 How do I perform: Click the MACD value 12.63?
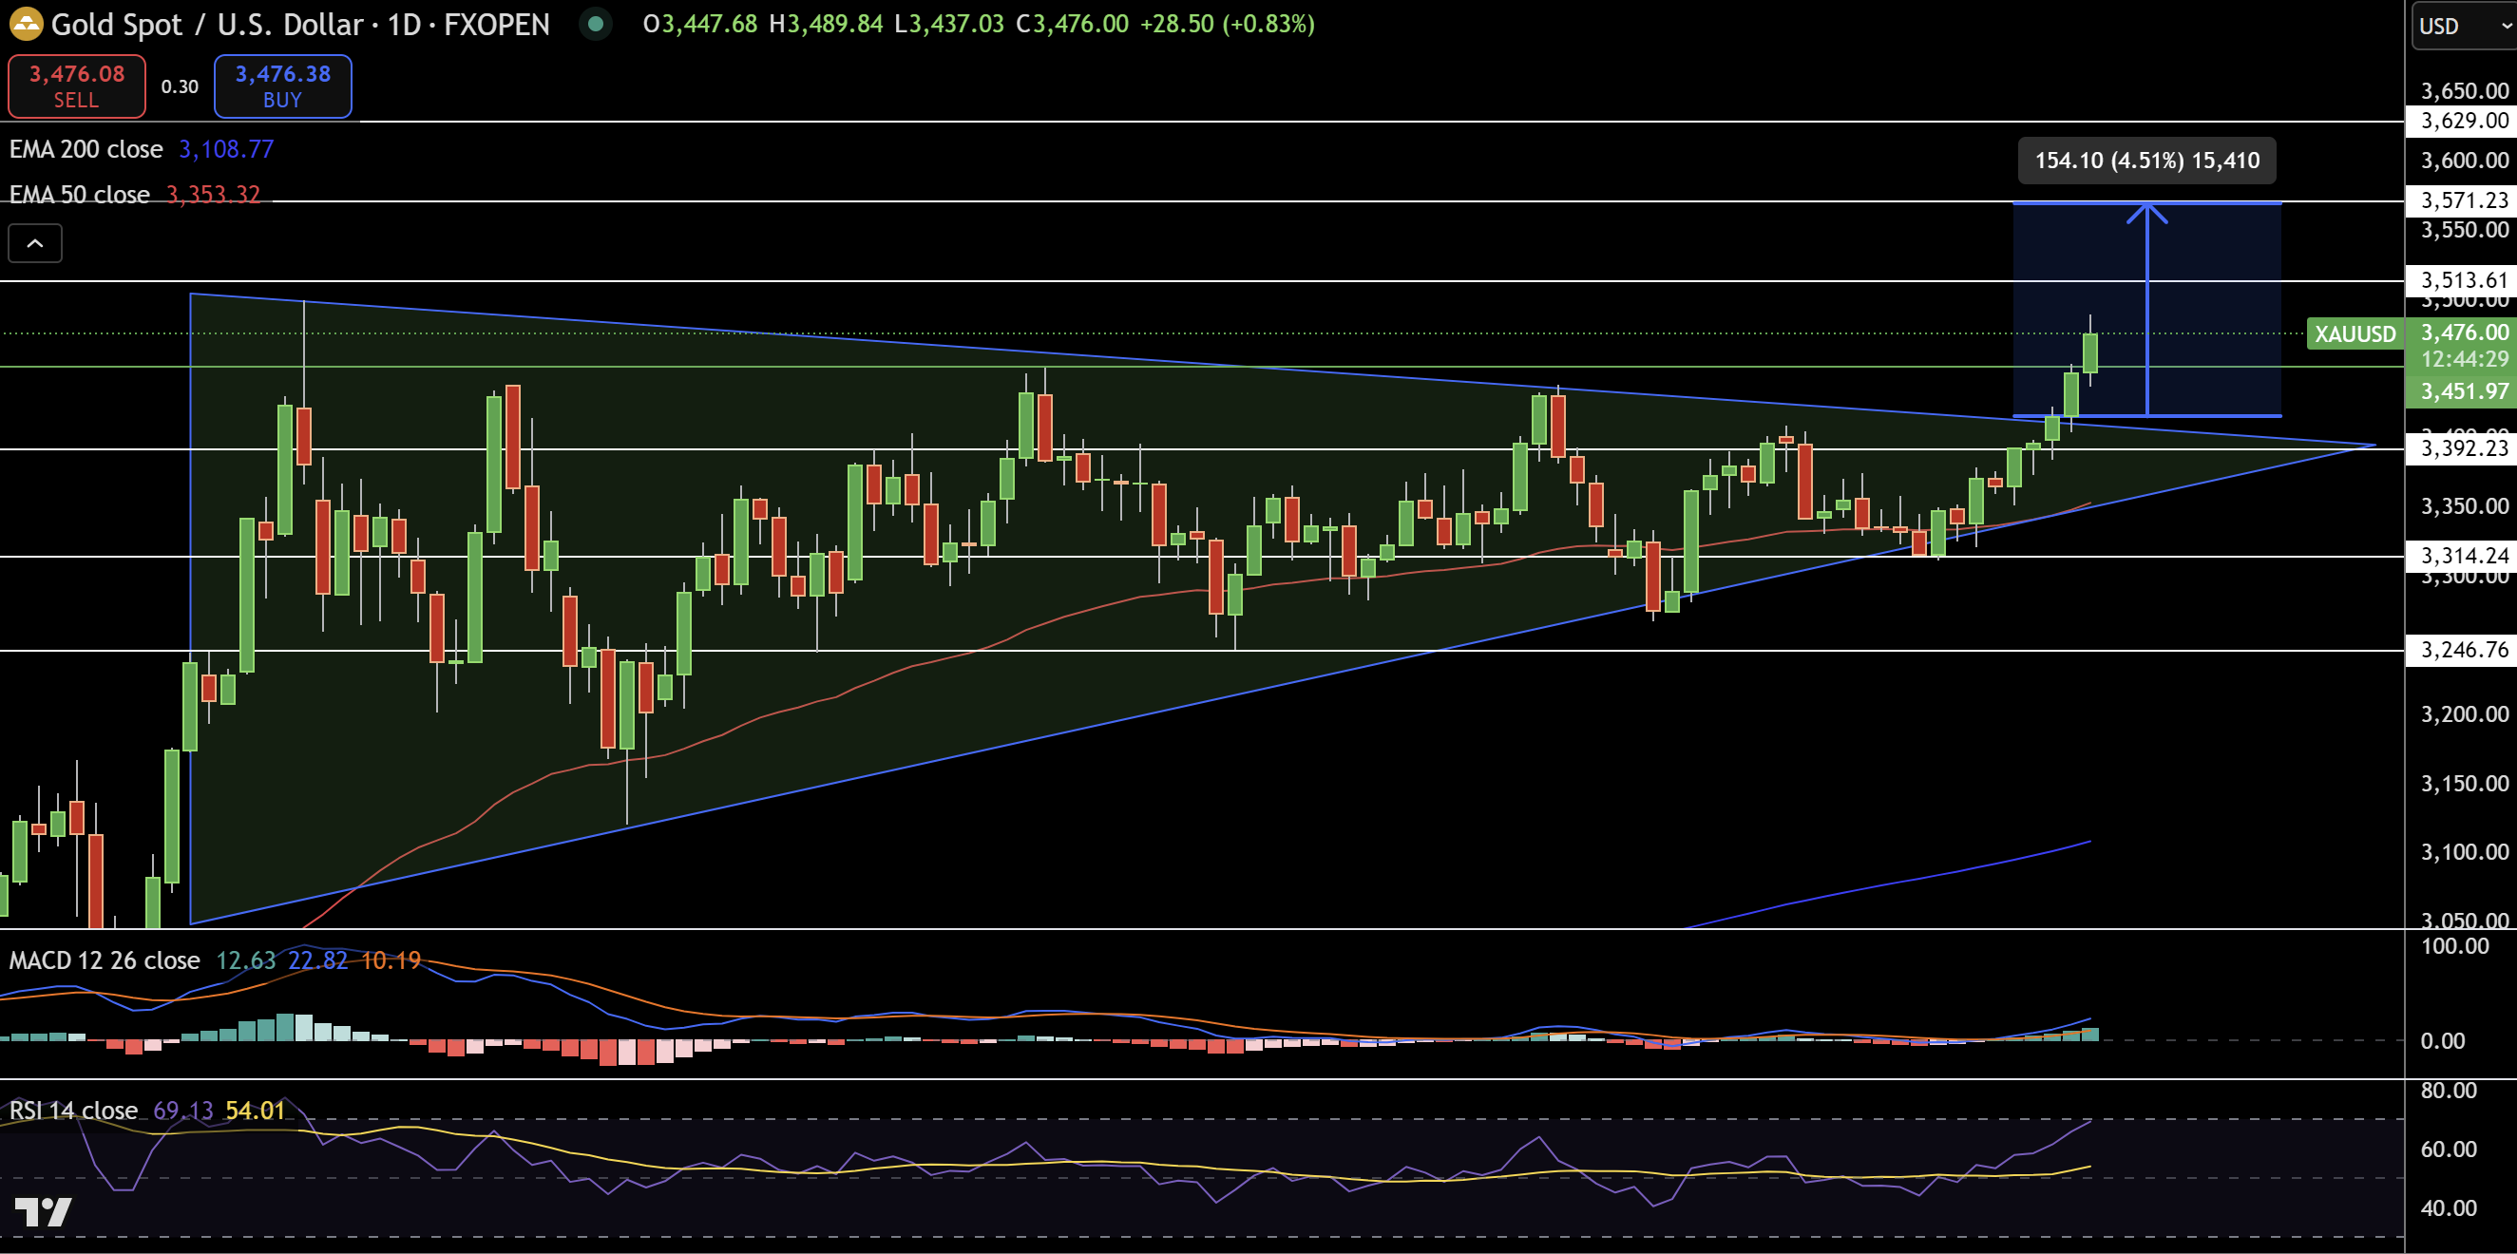pos(246,960)
